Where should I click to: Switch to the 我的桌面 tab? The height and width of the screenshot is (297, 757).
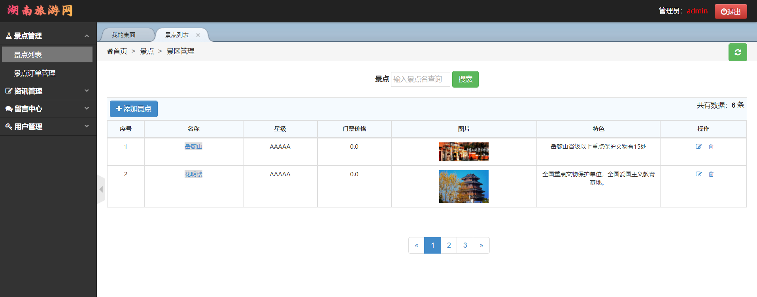[123, 35]
